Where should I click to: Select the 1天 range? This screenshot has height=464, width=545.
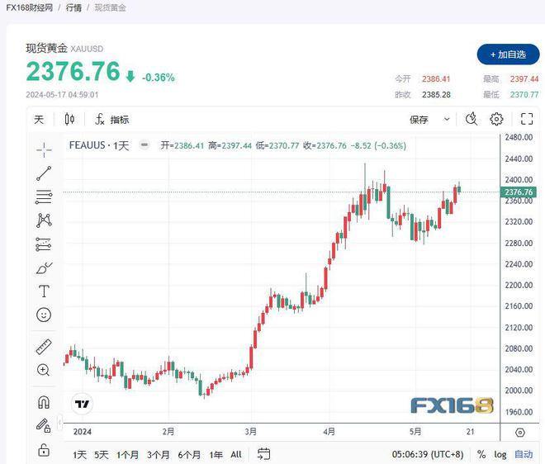tap(79, 455)
